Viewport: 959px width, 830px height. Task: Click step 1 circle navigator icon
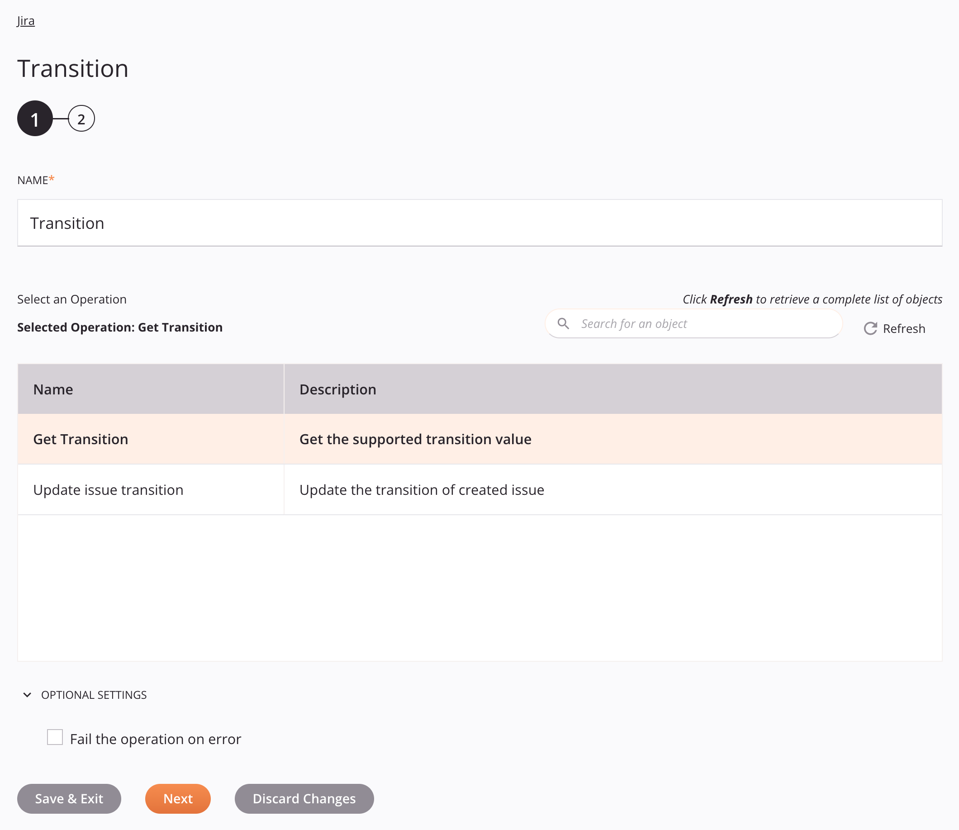coord(34,118)
